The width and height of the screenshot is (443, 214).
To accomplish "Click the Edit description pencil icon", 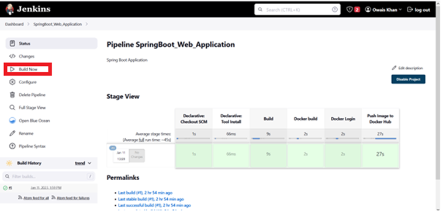I will point(394,68).
